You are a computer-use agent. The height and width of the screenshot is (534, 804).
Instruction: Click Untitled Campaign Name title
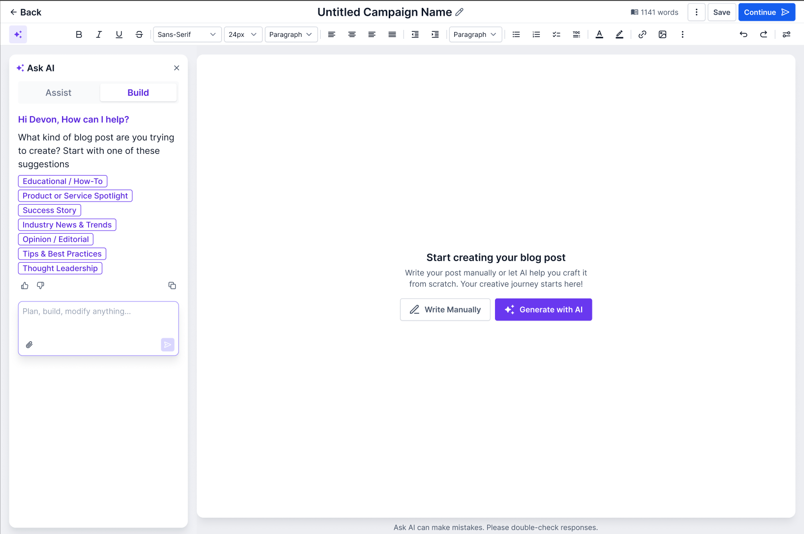coord(385,12)
